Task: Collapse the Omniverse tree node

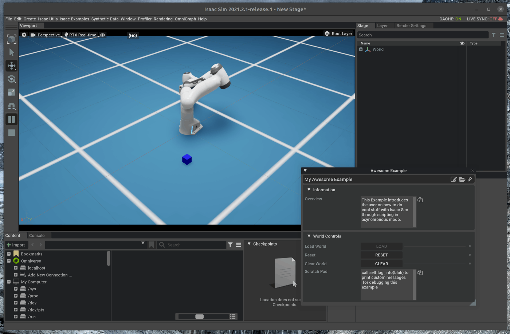Action: [9, 261]
